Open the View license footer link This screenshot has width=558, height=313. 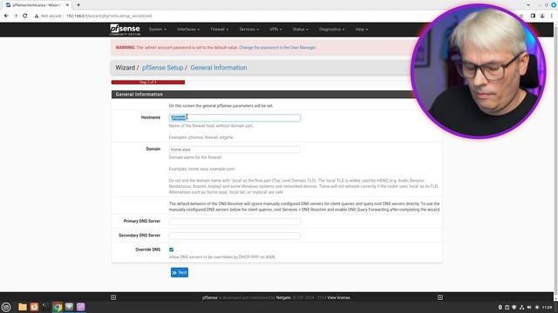(338, 297)
